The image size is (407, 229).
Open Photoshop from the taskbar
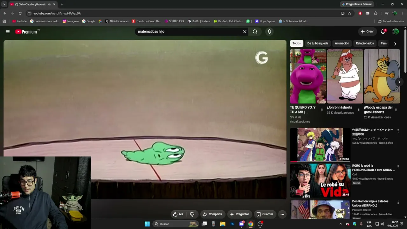point(232,224)
